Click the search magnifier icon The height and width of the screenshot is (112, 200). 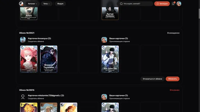coord(121,4)
